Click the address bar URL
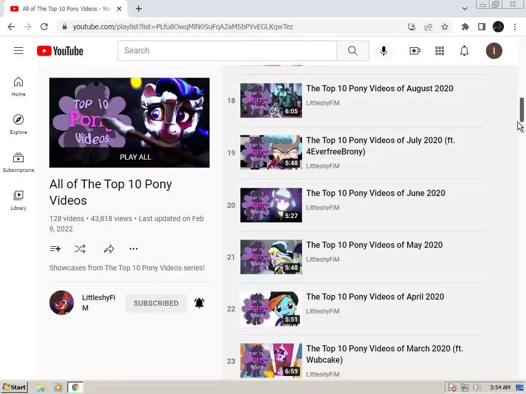Screen dimensions: 526x394 183,27
